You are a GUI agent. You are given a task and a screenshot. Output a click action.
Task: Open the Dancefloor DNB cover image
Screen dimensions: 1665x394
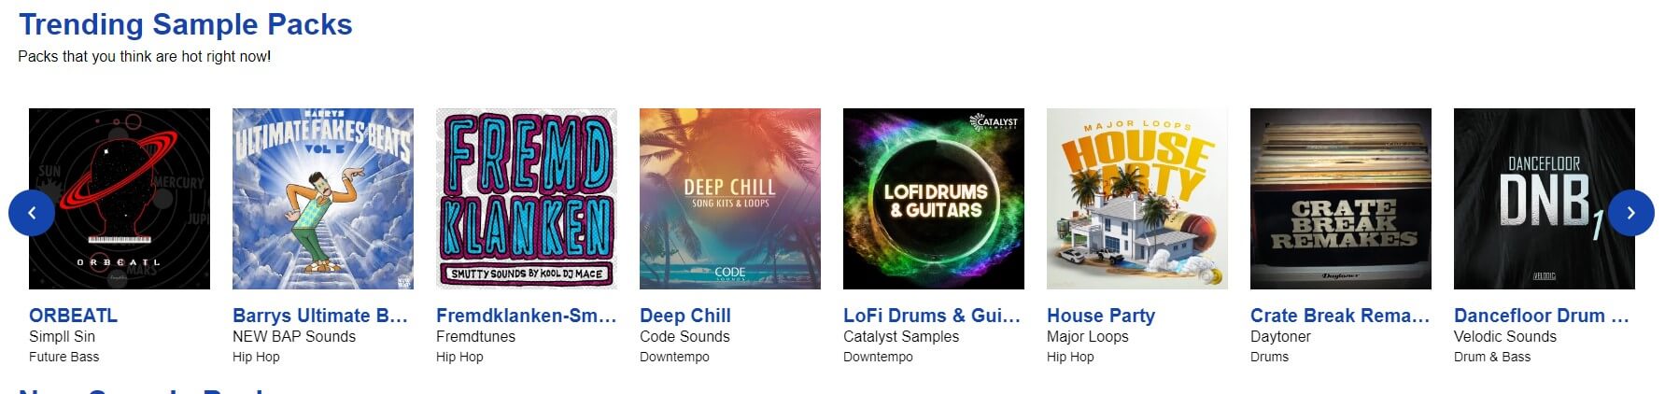1545,199
